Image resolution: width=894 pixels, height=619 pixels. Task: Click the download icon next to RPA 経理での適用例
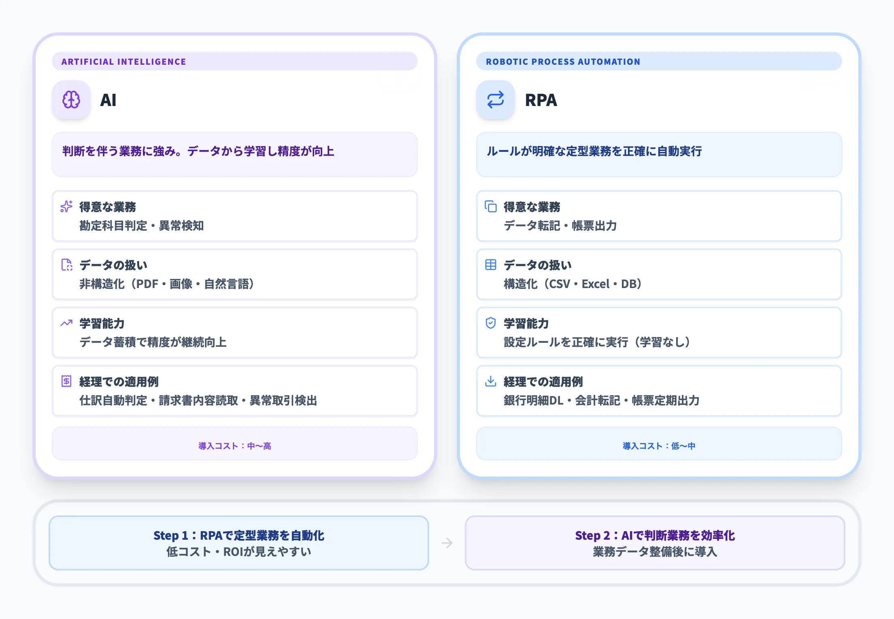click(490, 382)
